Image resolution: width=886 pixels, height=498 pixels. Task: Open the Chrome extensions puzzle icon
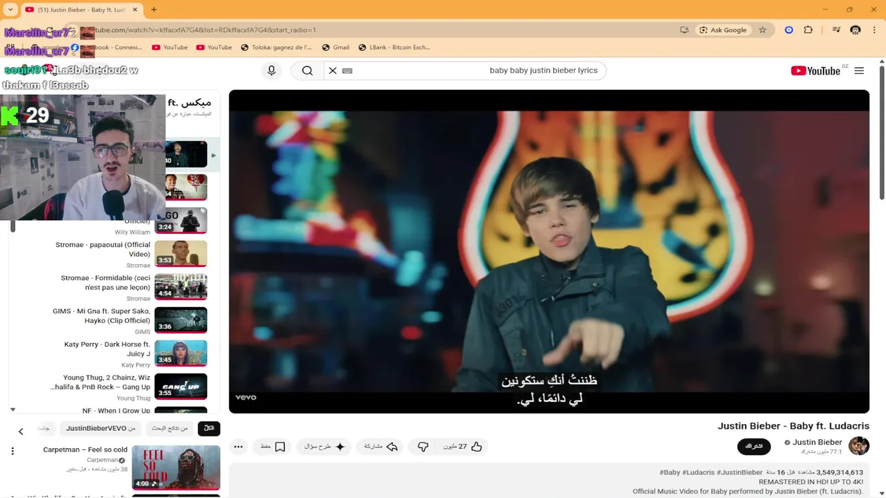(808, 30)
